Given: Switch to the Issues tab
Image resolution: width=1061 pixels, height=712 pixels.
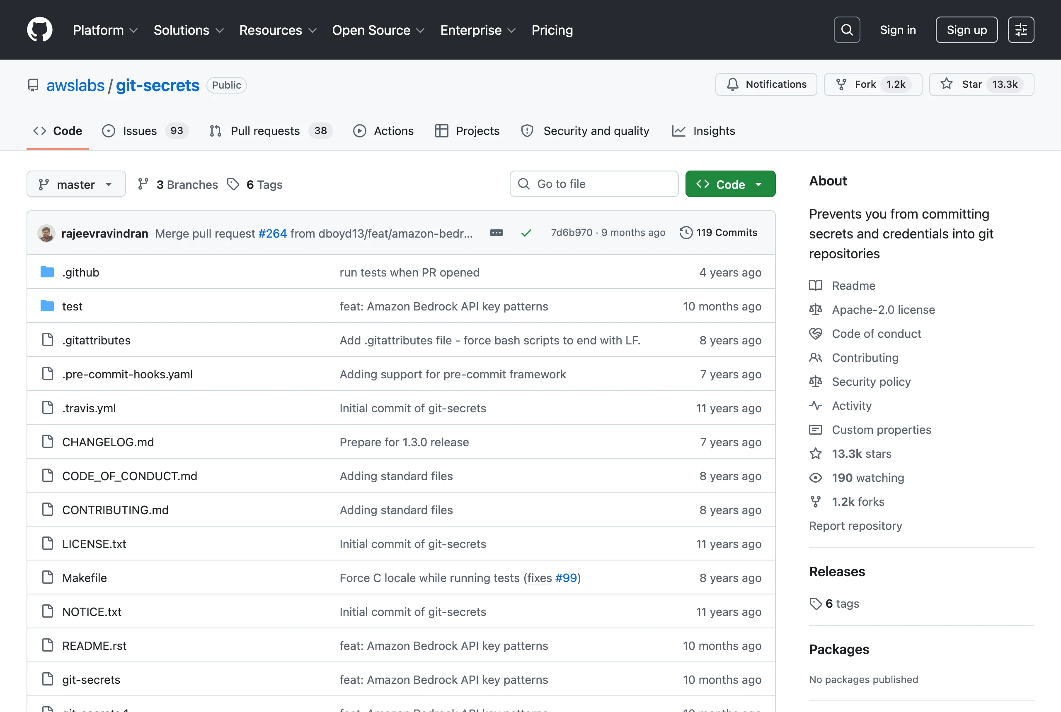Looking at the screenshot, I should coord(145,131).
